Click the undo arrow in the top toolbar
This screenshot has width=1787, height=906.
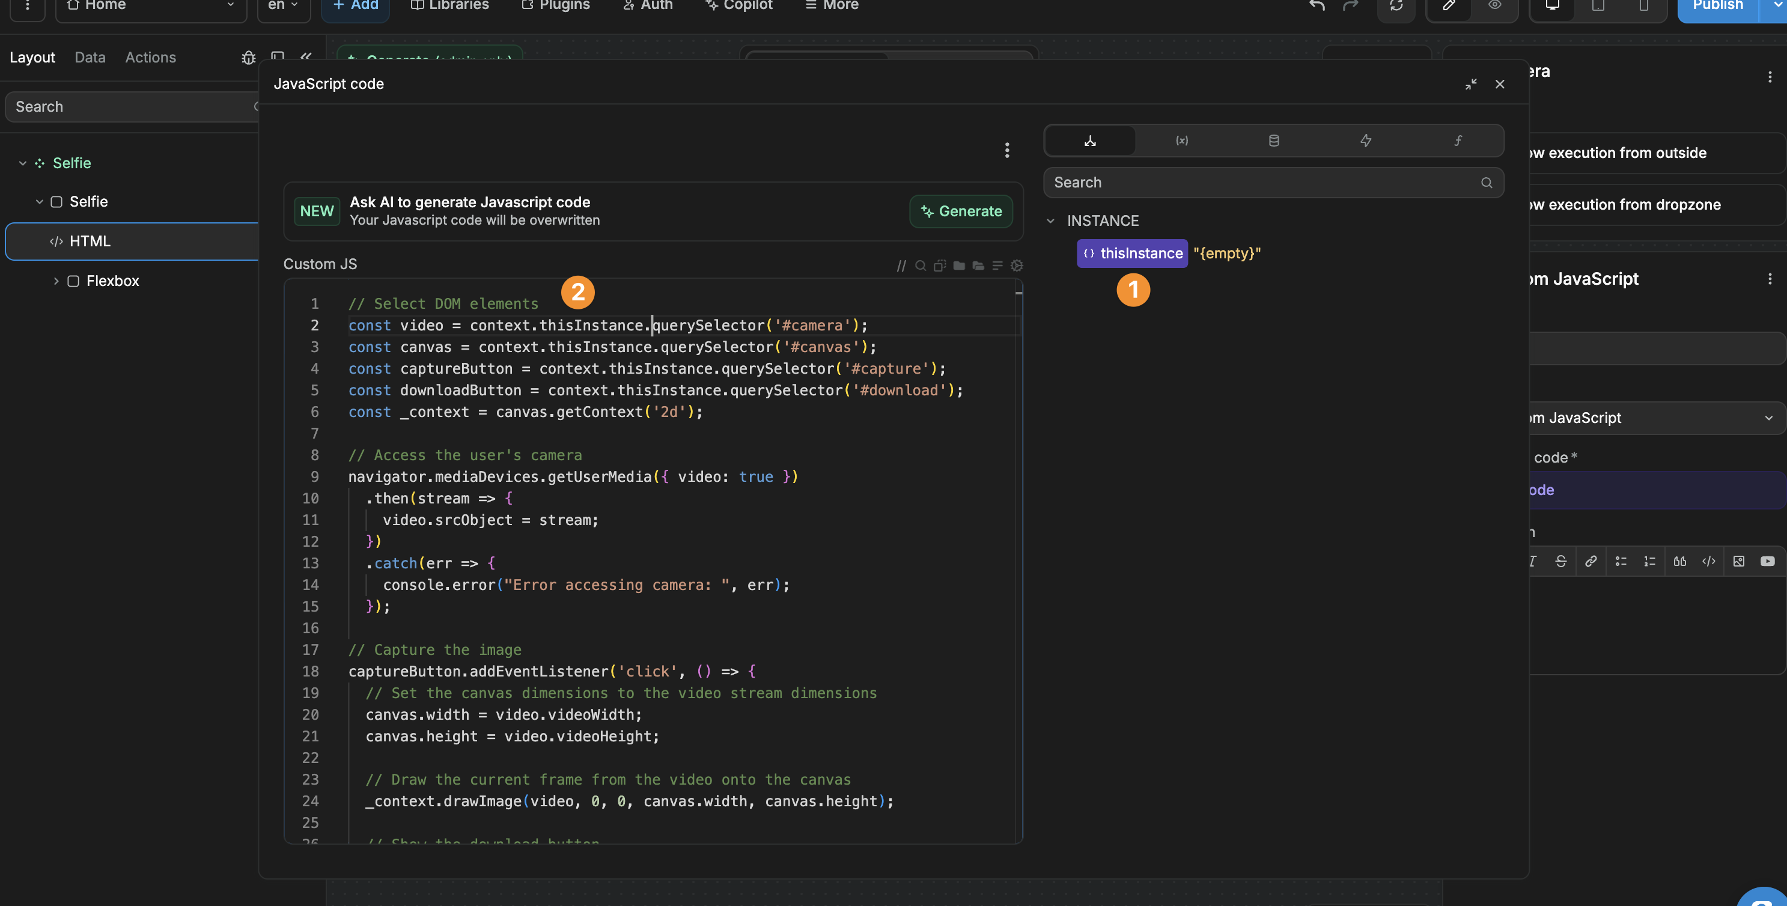pyautogui.click(x=1316, y=5)
